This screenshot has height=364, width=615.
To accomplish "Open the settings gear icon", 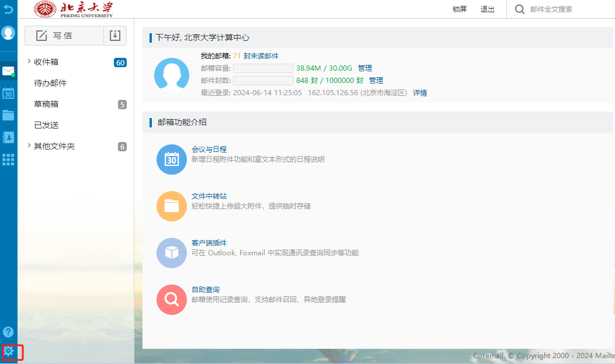I will [9, 352].
